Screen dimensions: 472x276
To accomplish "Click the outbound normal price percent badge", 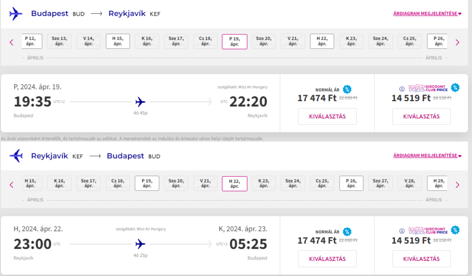I will (347, 89).
